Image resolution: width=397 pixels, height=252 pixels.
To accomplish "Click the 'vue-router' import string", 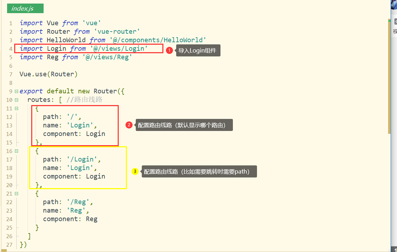I will pos(117,32).
